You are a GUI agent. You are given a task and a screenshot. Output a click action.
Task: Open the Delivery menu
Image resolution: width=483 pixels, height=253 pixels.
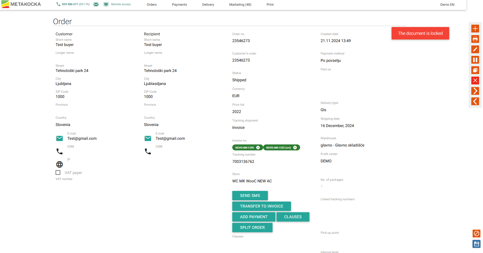(208, 5)
